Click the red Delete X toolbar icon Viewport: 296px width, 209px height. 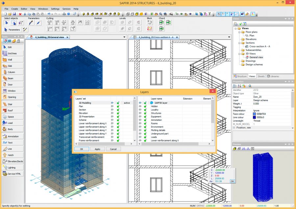(20, 14)
